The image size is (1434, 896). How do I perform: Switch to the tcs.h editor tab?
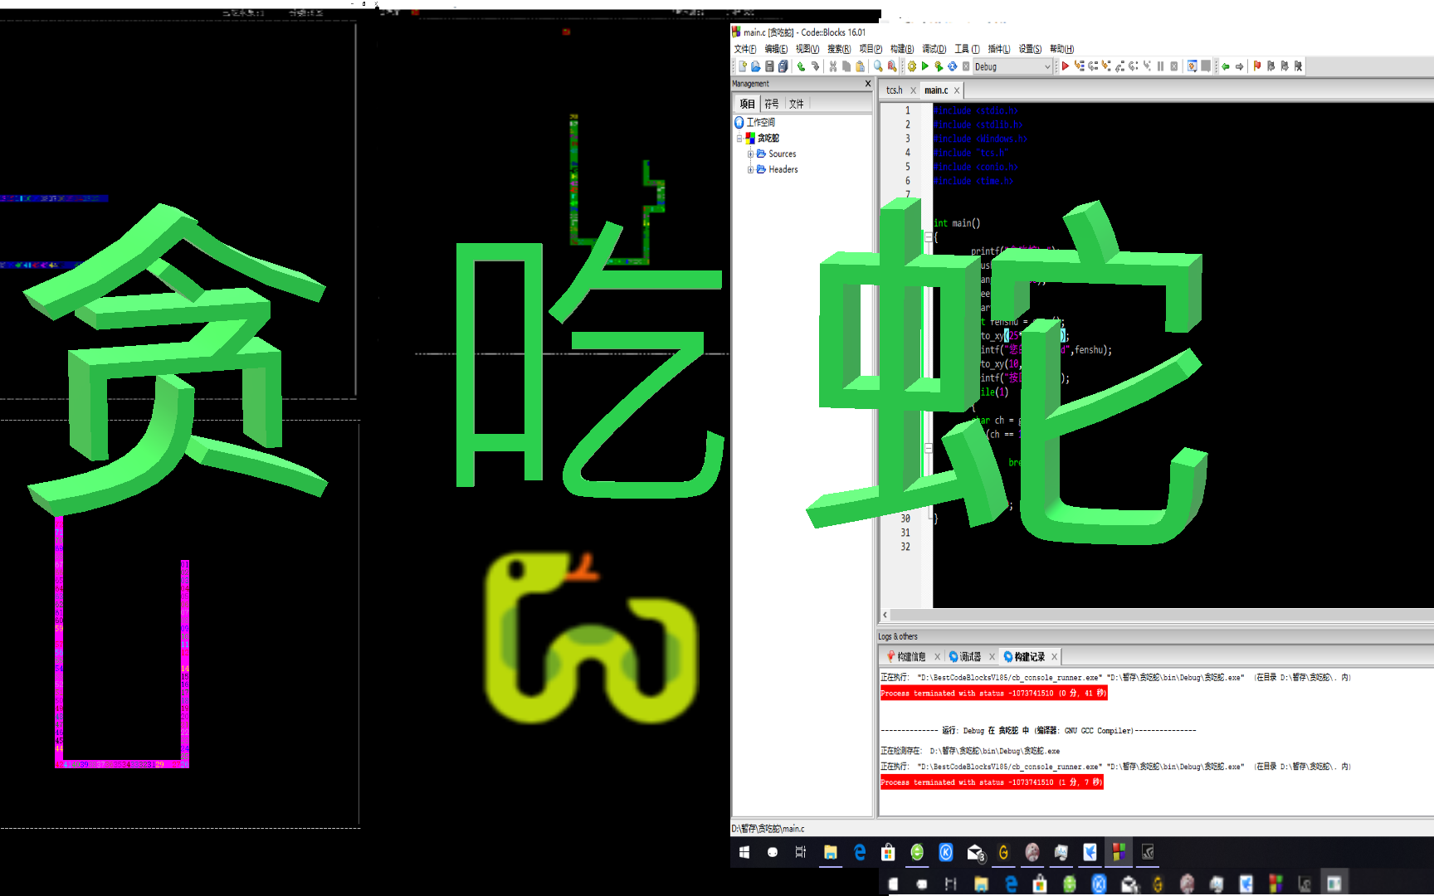(896, 90)
